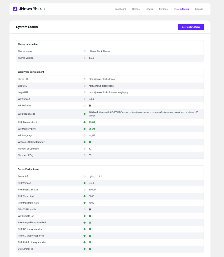Click the Server Environtment section header
Viewport: 224px width, 257px height.
[29, 169]
